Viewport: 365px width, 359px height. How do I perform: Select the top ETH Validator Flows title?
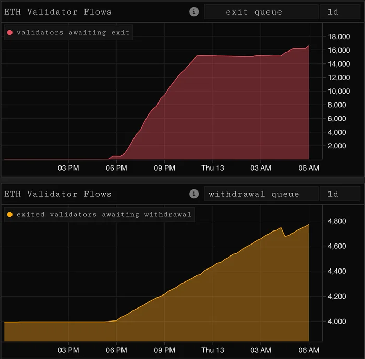(58, 12)
